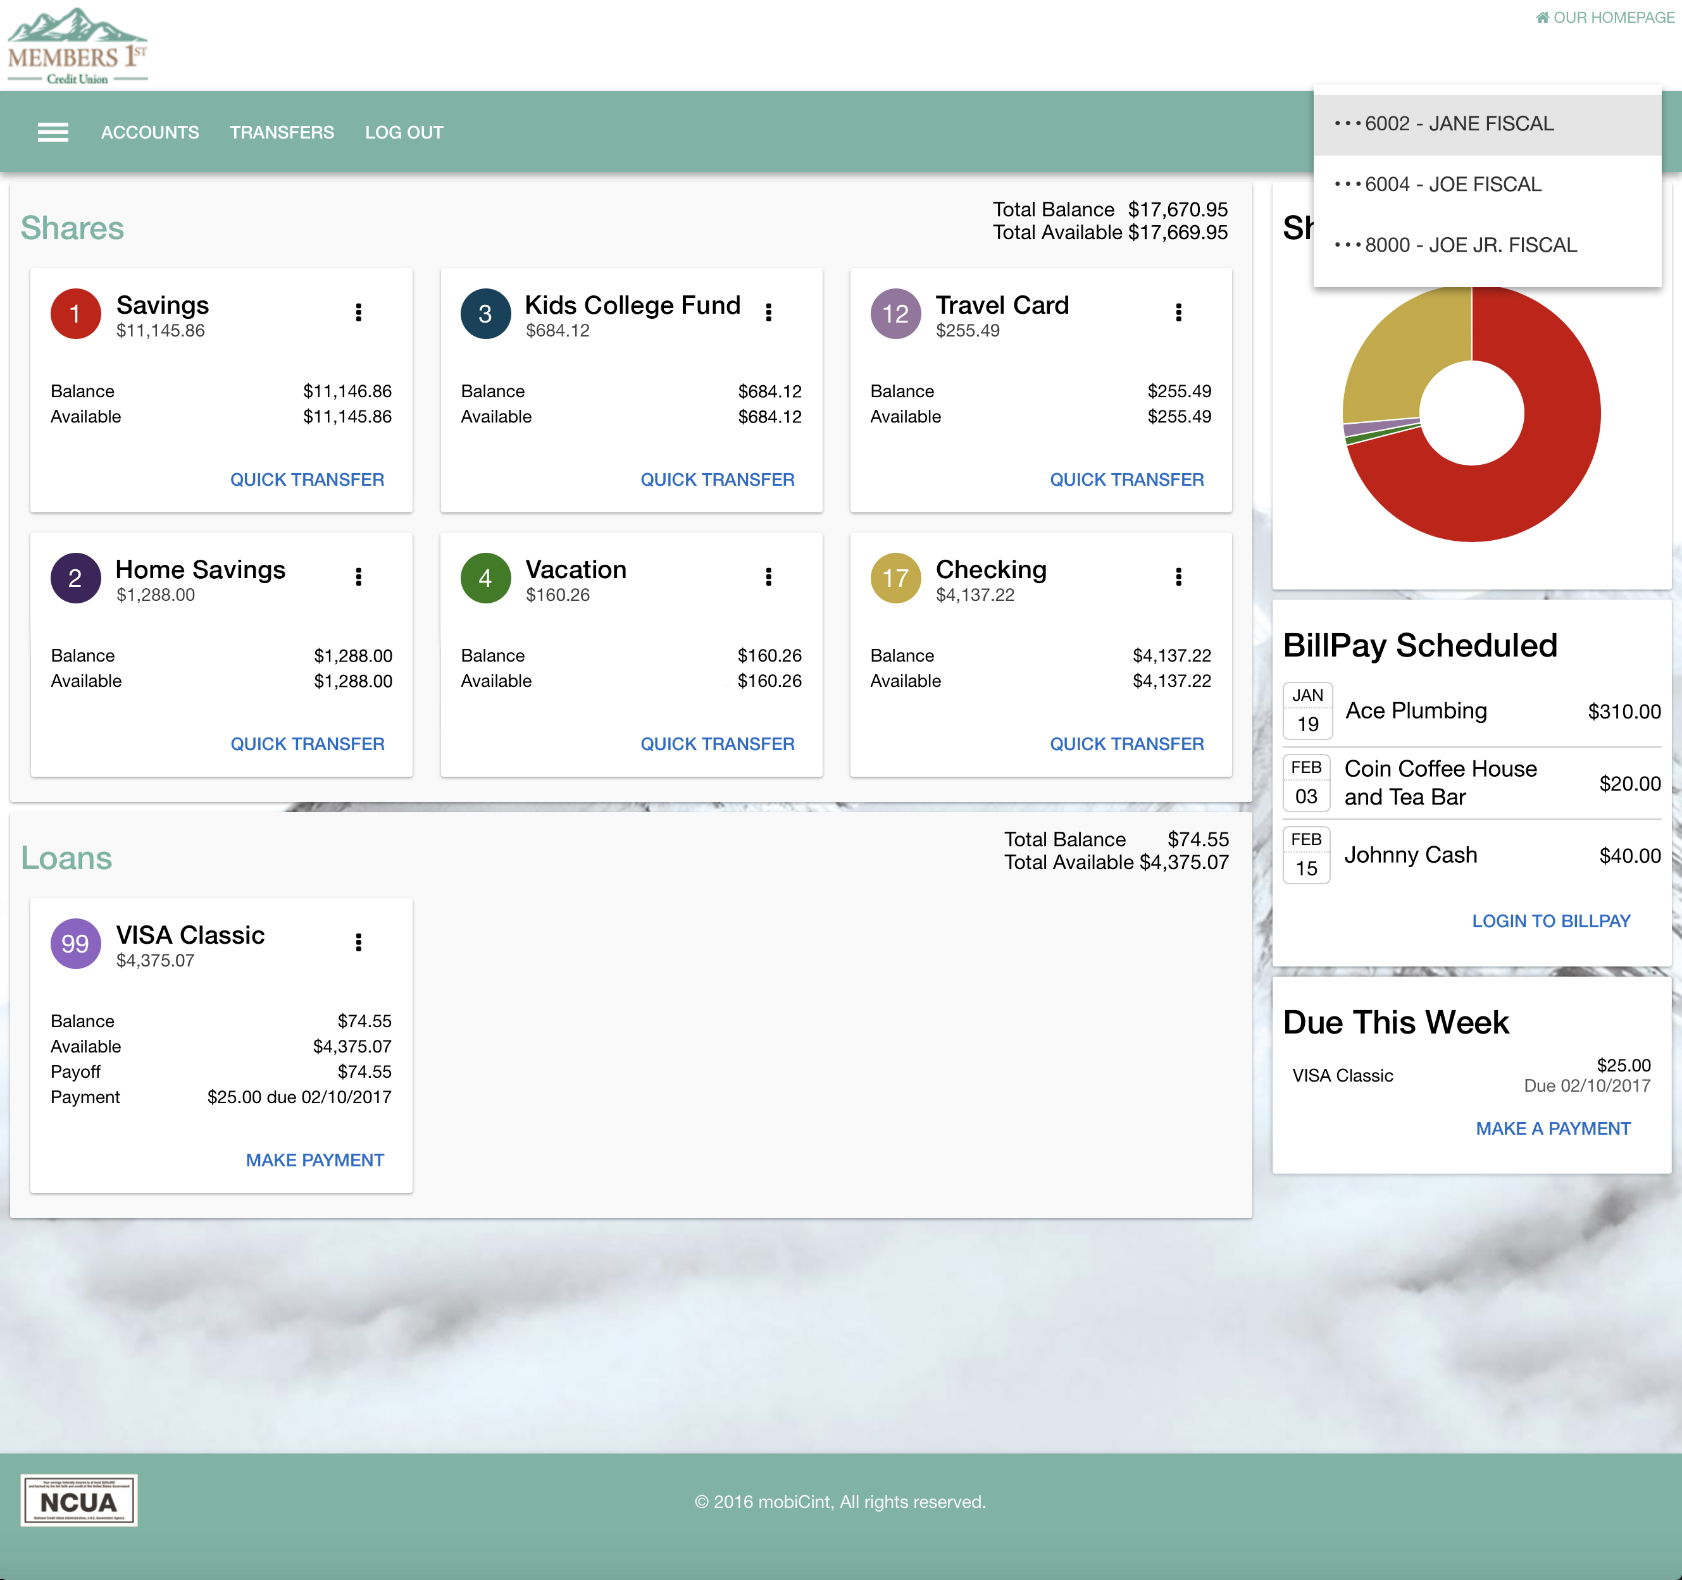The height and width of the screenshot is (1580, 1682).
Task: Click the JAN 19 date tile
Action: tap(1307, 710)
